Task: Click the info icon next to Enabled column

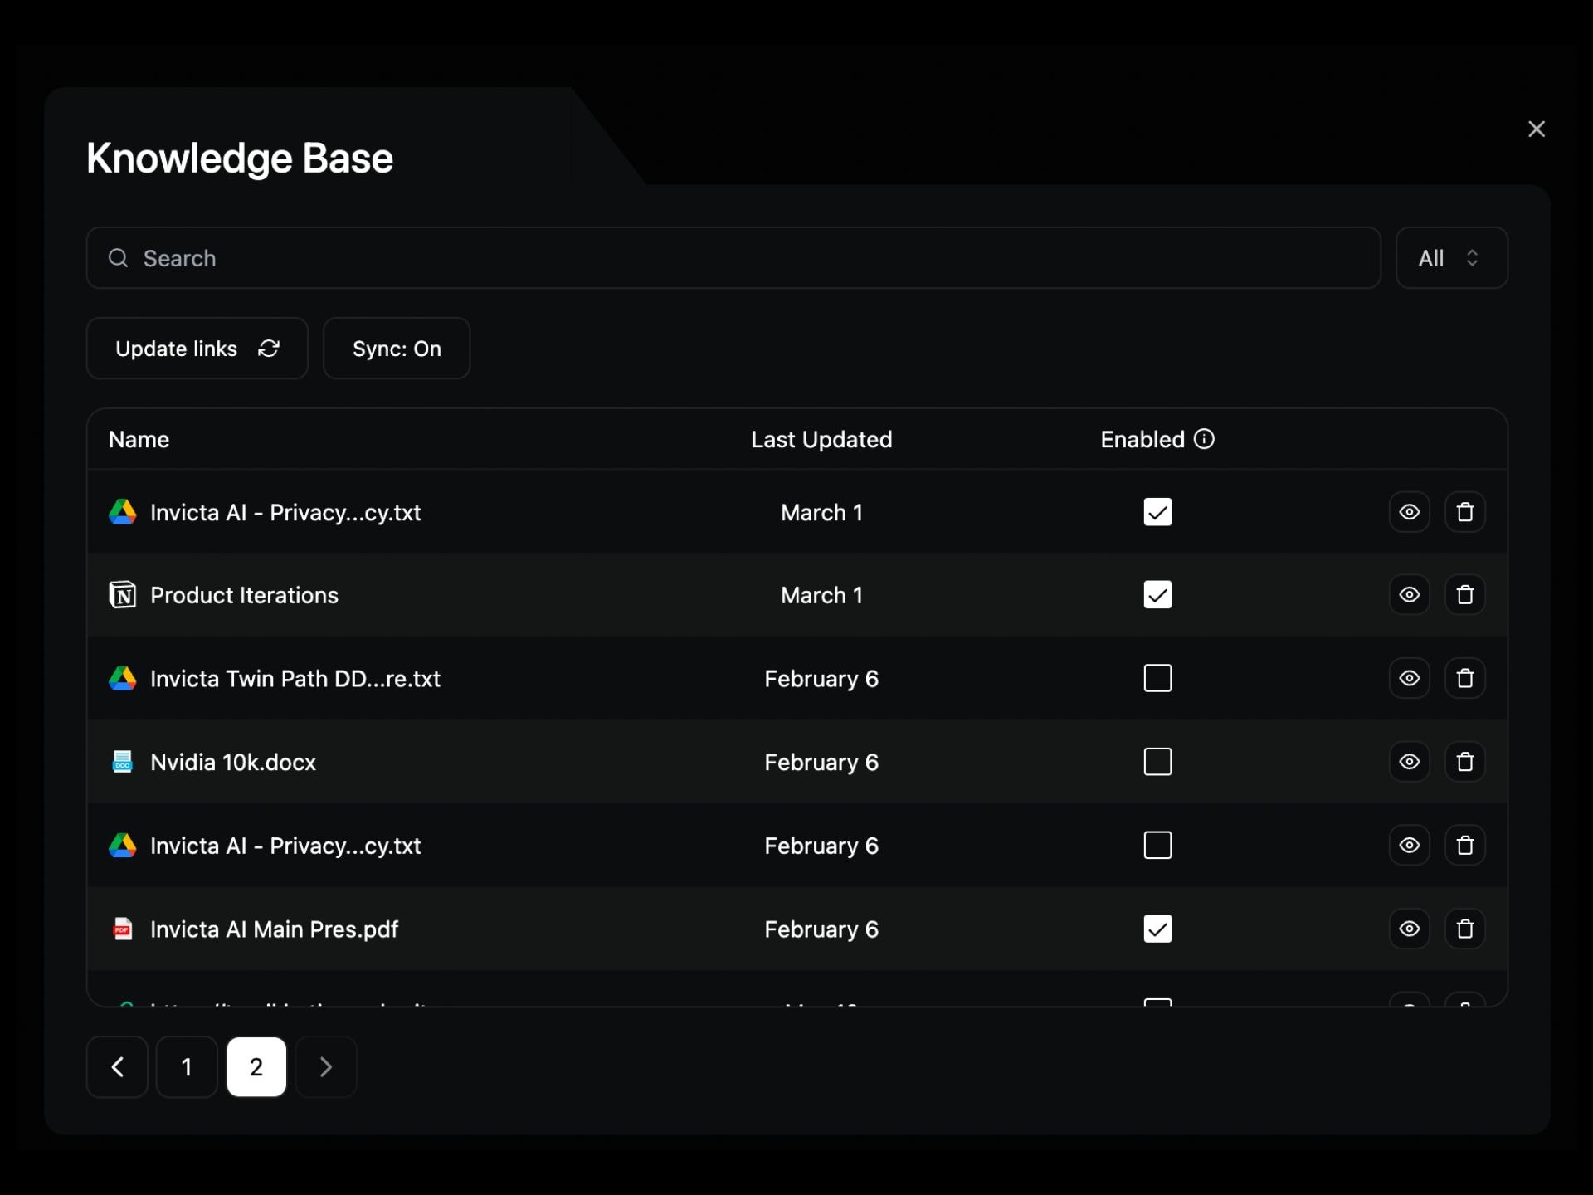Action: click(1204, 439)
